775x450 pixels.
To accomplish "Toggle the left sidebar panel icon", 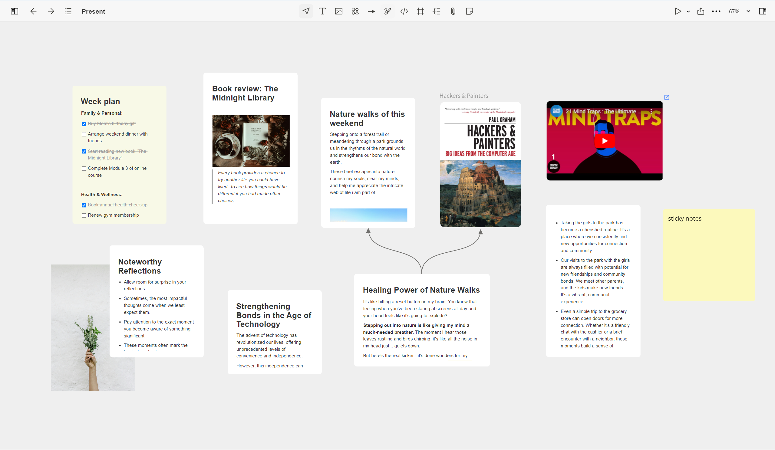I will 15,11.
